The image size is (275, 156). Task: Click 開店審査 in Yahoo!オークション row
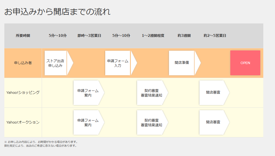click(x=214, y=122)
